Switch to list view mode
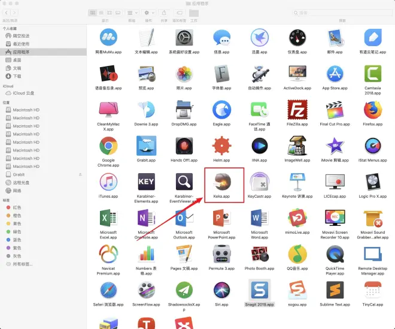The width and height of the screenshot is (395, 329). pos(101,13)
